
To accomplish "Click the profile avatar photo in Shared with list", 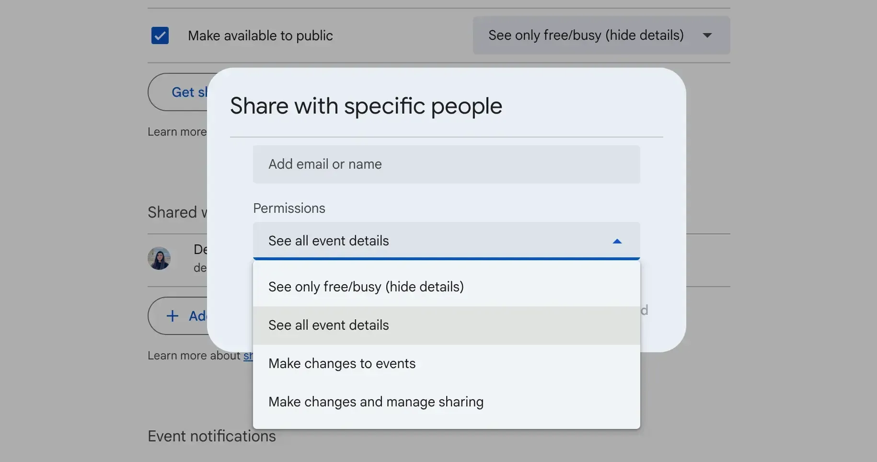I will (159, 258).
